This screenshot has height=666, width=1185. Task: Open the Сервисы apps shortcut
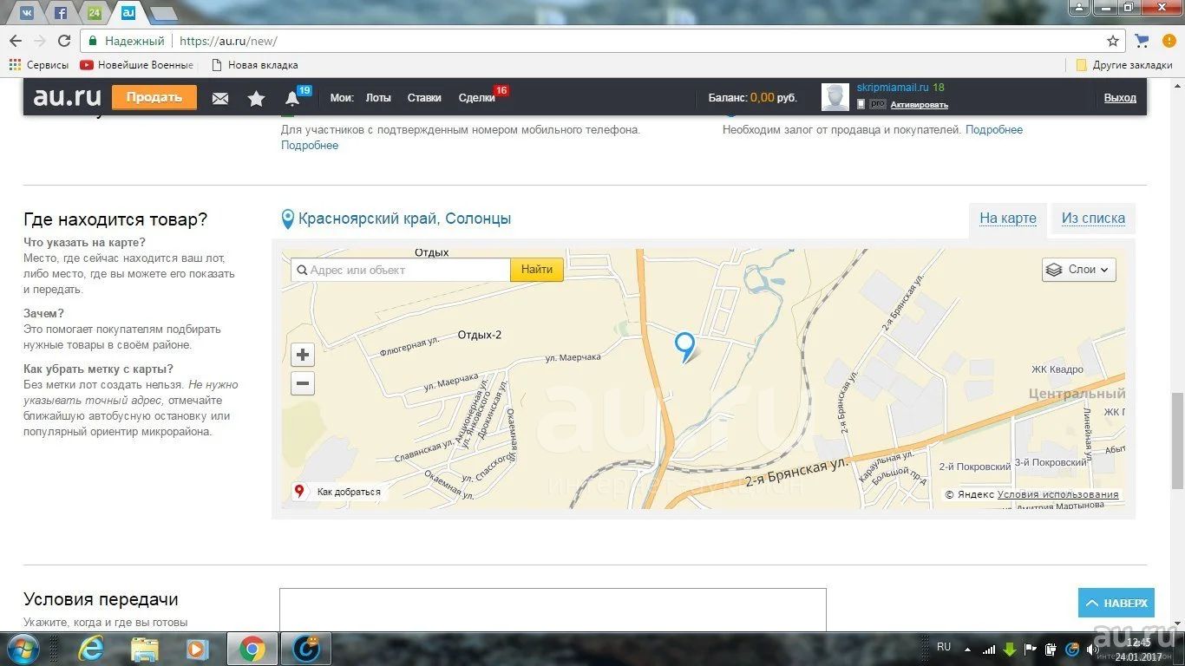[39, 65]
